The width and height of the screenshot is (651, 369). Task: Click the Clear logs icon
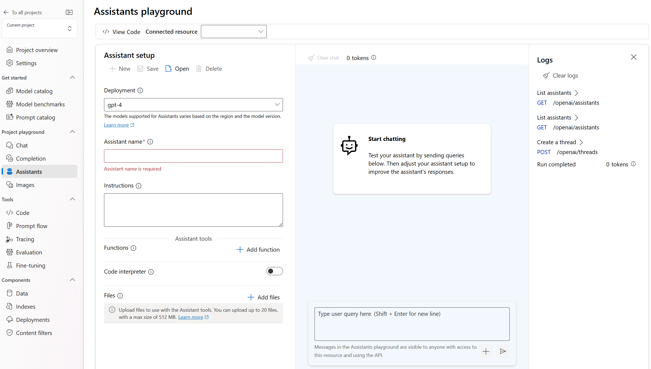546,75
